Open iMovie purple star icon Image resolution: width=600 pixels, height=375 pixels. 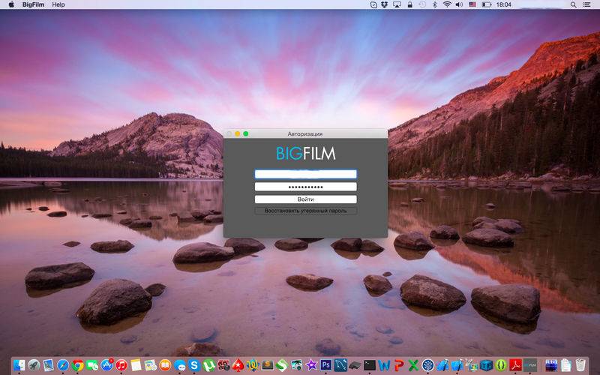tap(311, 365)
